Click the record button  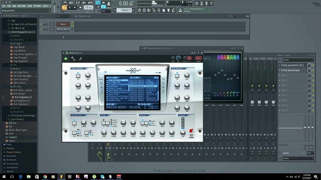click(x=80, y=7)
